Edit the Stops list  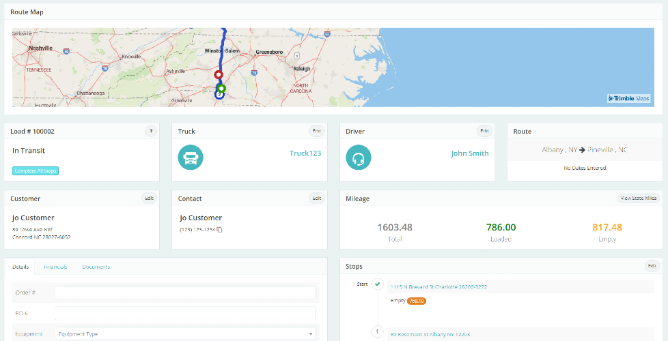coord(652,266)
